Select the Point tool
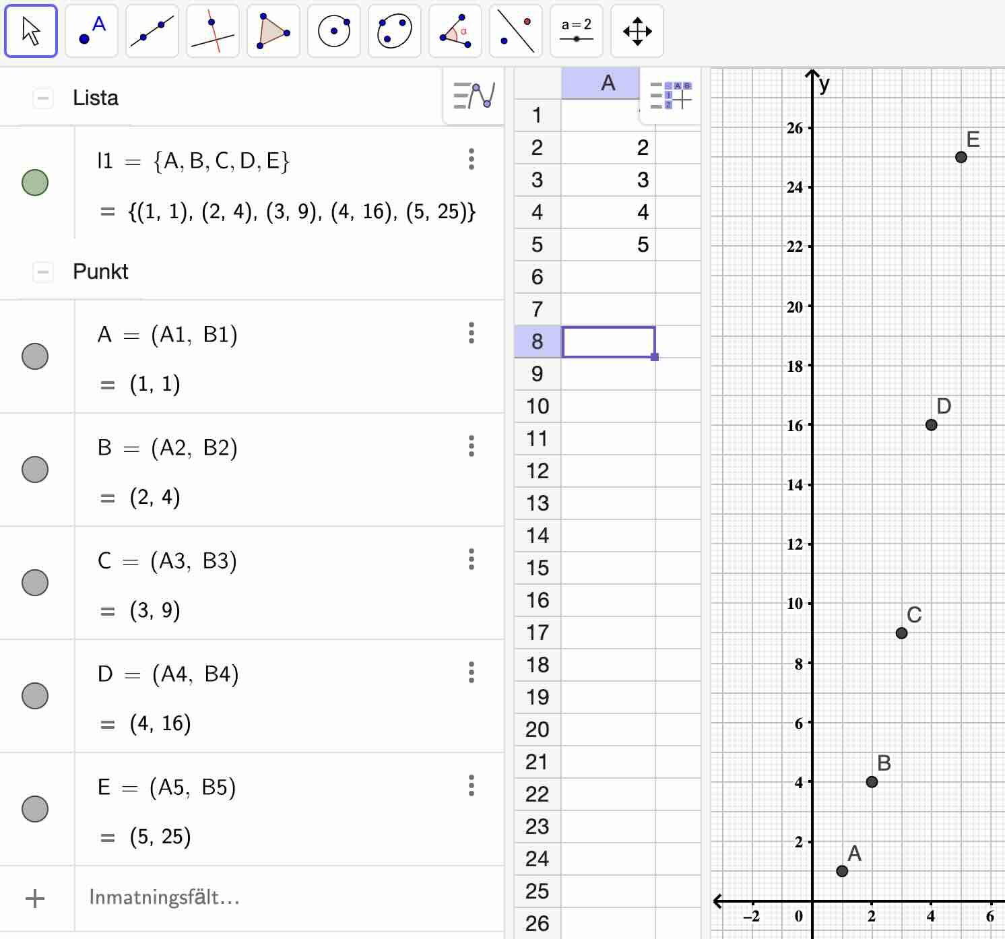Image resolution: width=1005 pixels, height=939 pixels. click(x=91, y=30)
